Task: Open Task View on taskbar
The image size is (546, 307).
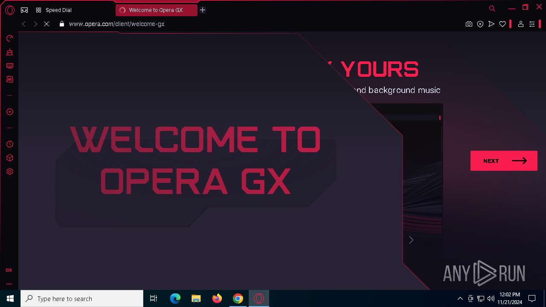Action: 154,298
